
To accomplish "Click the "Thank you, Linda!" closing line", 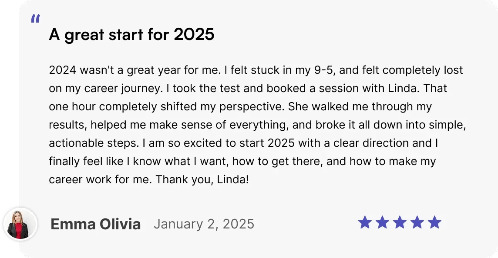I will click(202, 179).
